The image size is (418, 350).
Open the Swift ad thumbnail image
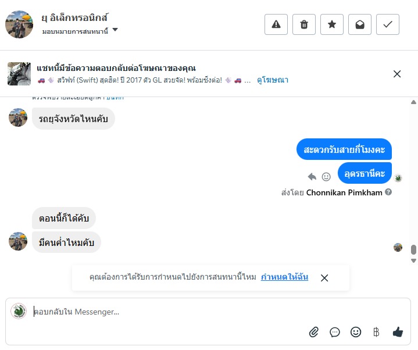point(19,74)
